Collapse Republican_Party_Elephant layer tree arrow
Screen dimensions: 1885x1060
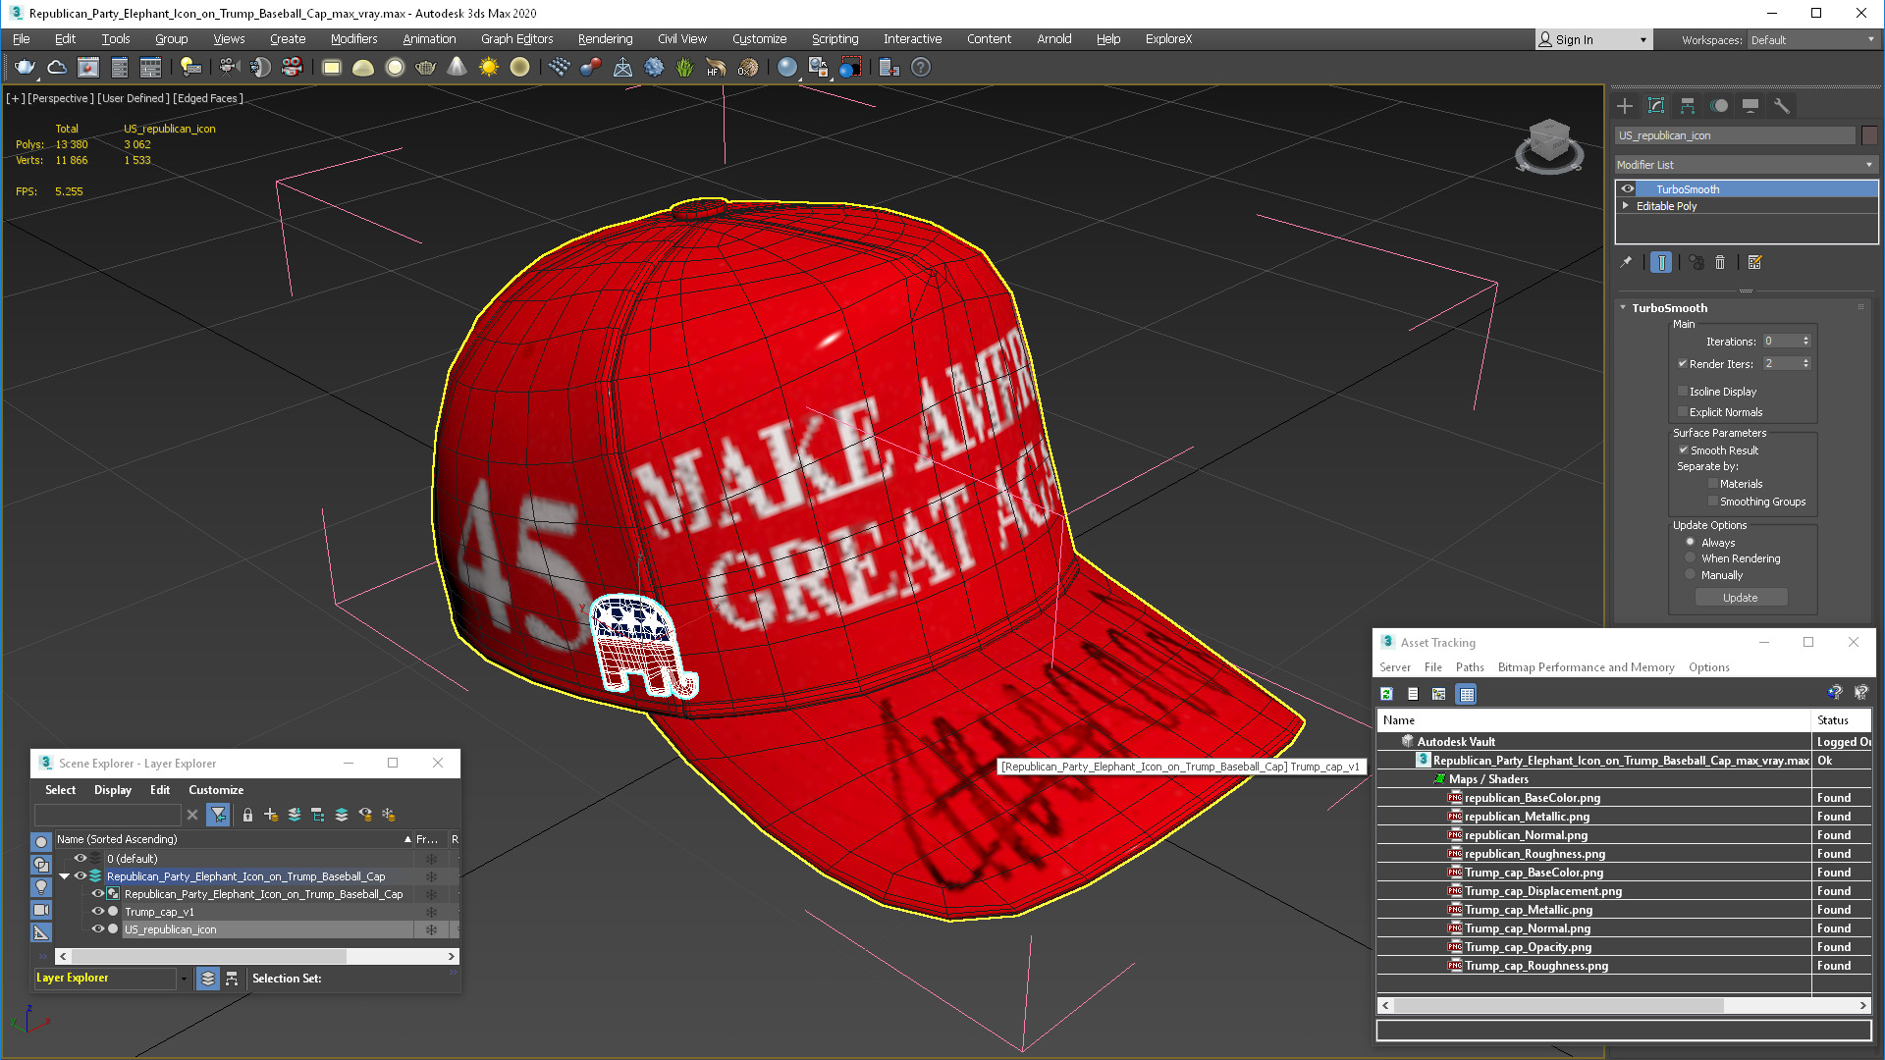pos(65,876)
